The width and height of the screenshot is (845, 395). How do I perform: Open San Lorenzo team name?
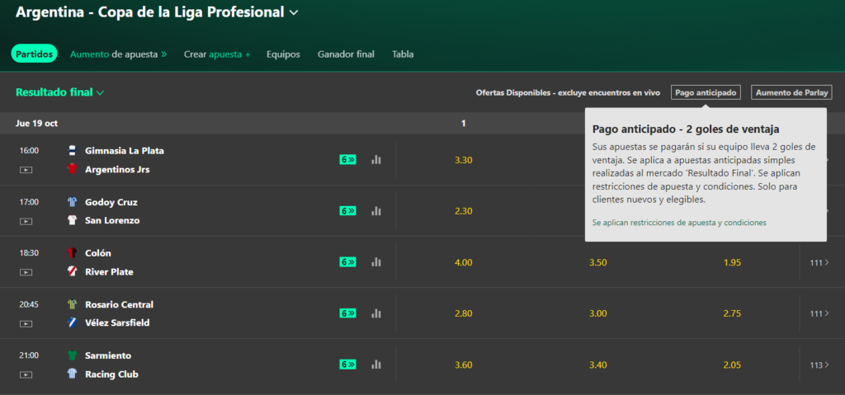112,220
